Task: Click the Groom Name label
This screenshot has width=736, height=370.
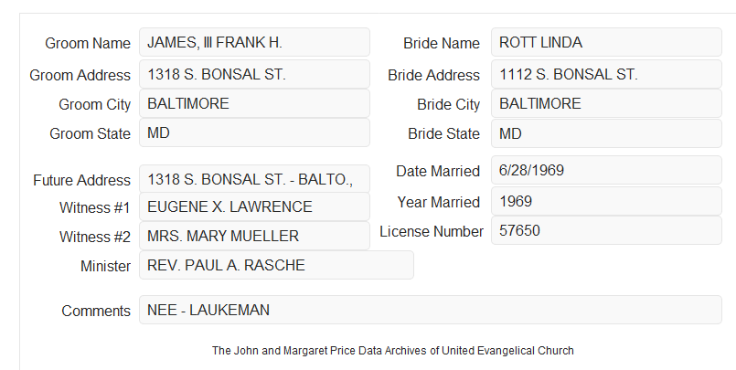Action: pyautogui.click(x=88, y=43)
